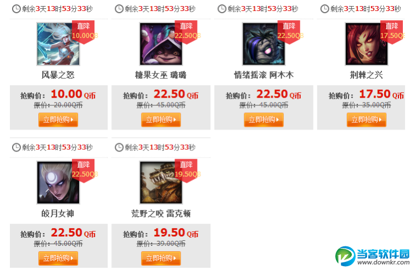Select the 情绪摇滚 阿木木 title text

263,75
